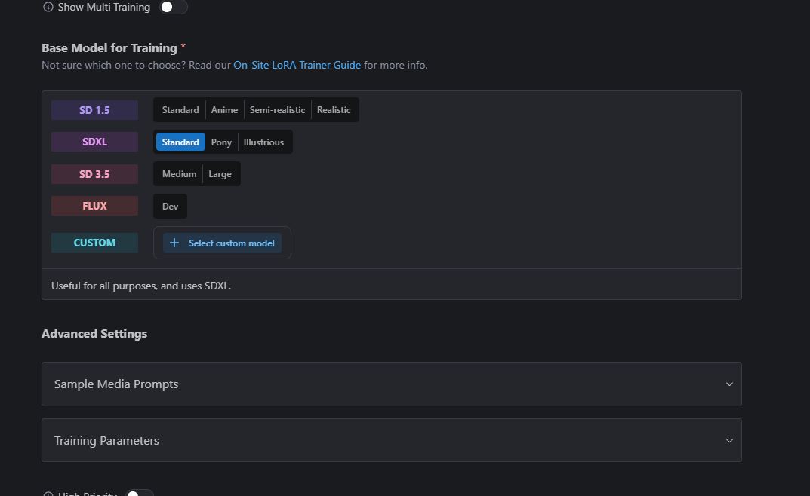Click the SD 3.5 category badge
810x496 pixels.
point(94,174)
